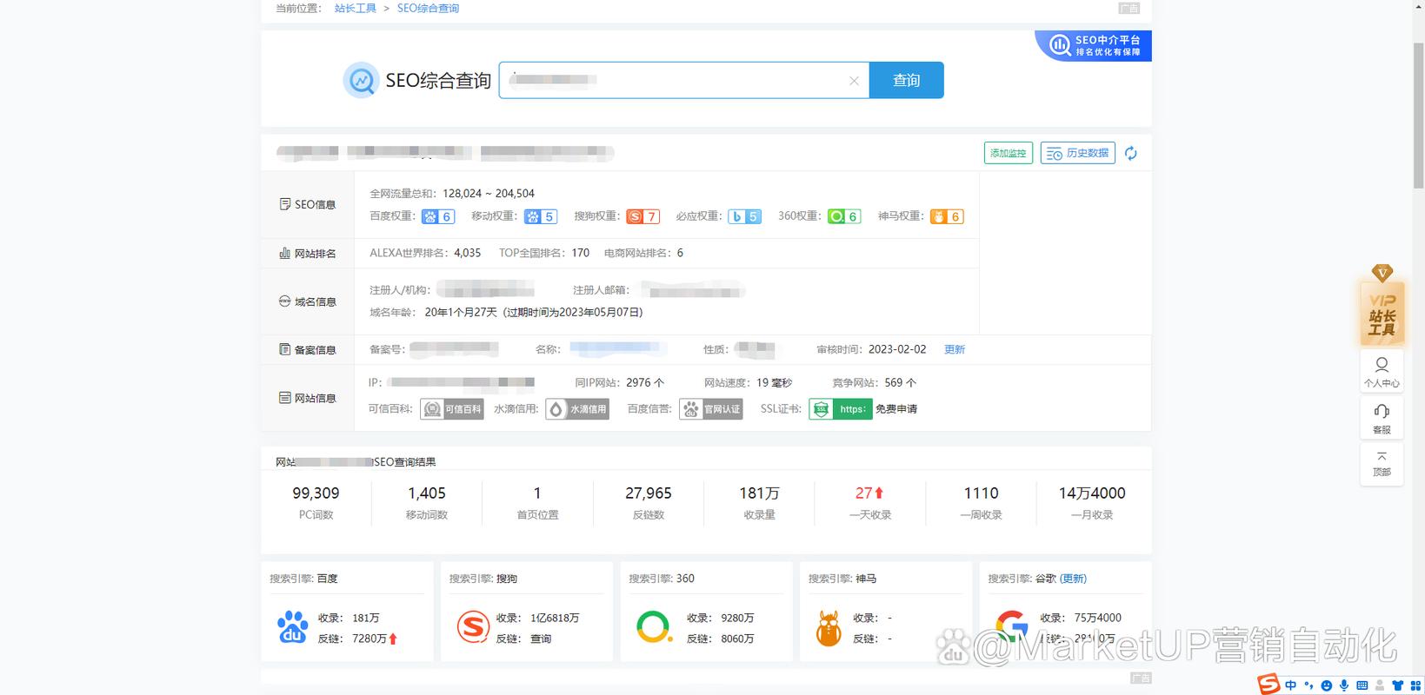Click the Sogou input method S logo
The width and height of the screenshot is (1425, 695).
click(1269, 684)
